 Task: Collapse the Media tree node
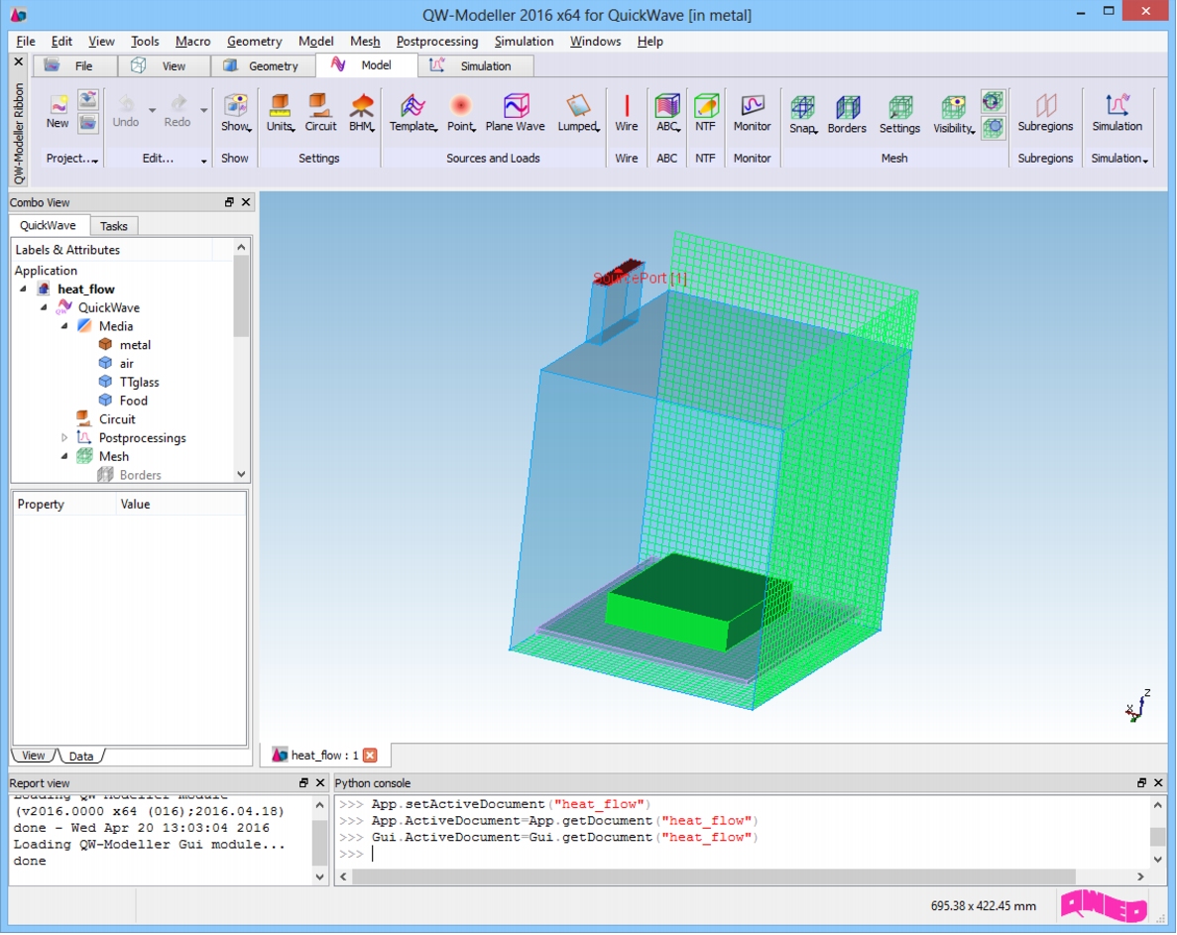coord(64,326)
